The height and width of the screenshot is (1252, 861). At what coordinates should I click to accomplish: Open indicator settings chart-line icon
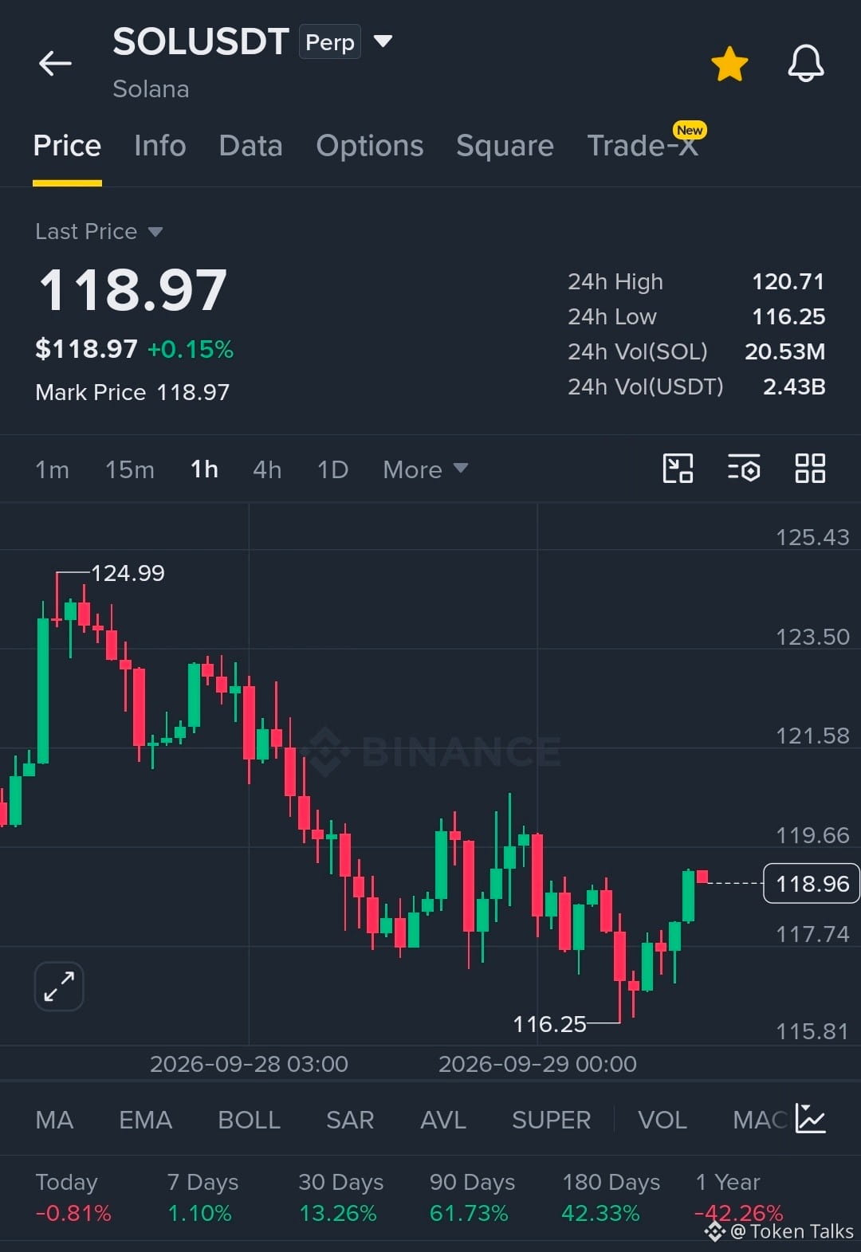(811, 1119)
